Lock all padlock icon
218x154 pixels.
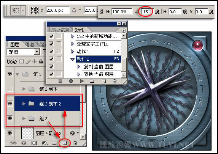41,61
